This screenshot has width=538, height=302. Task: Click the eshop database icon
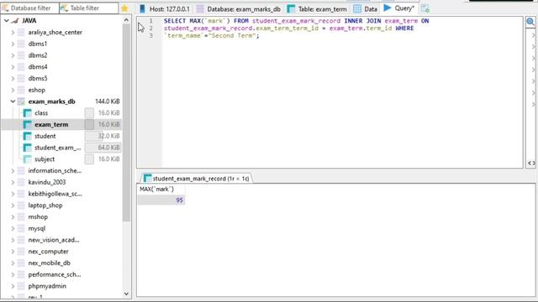21,90
